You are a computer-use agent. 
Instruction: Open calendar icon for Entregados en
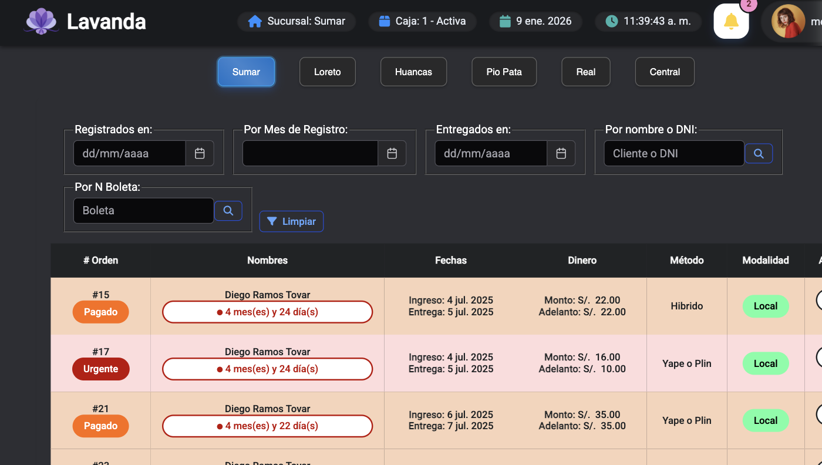click(561, 153)
